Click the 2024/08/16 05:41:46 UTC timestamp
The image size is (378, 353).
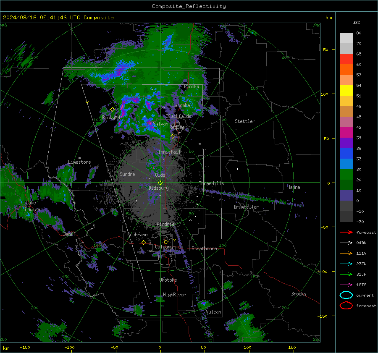point(42,18)
